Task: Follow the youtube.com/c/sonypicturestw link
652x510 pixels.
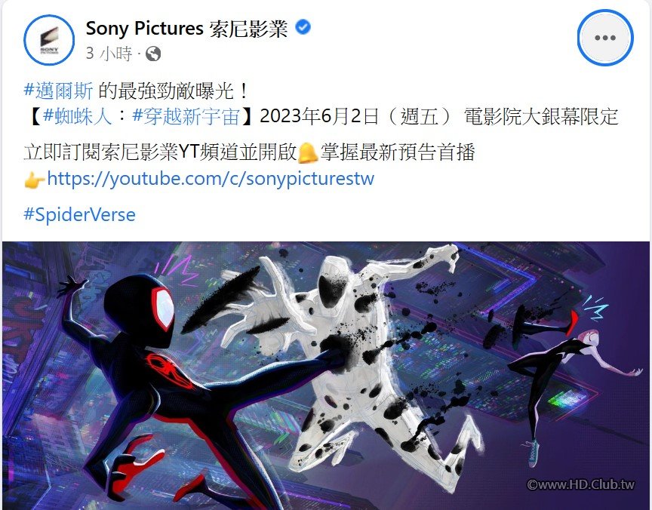Action: tap(211, 179)
